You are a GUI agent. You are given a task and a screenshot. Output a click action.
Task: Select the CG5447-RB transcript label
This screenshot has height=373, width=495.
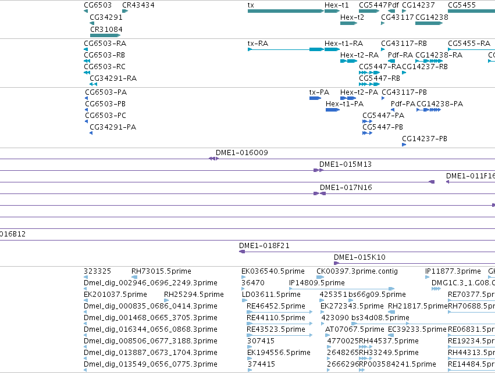coord(379,78)
